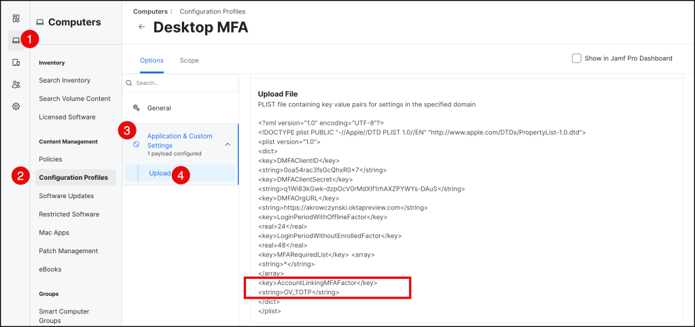
Task: Open the Settings gear icon
Action: 16,107
